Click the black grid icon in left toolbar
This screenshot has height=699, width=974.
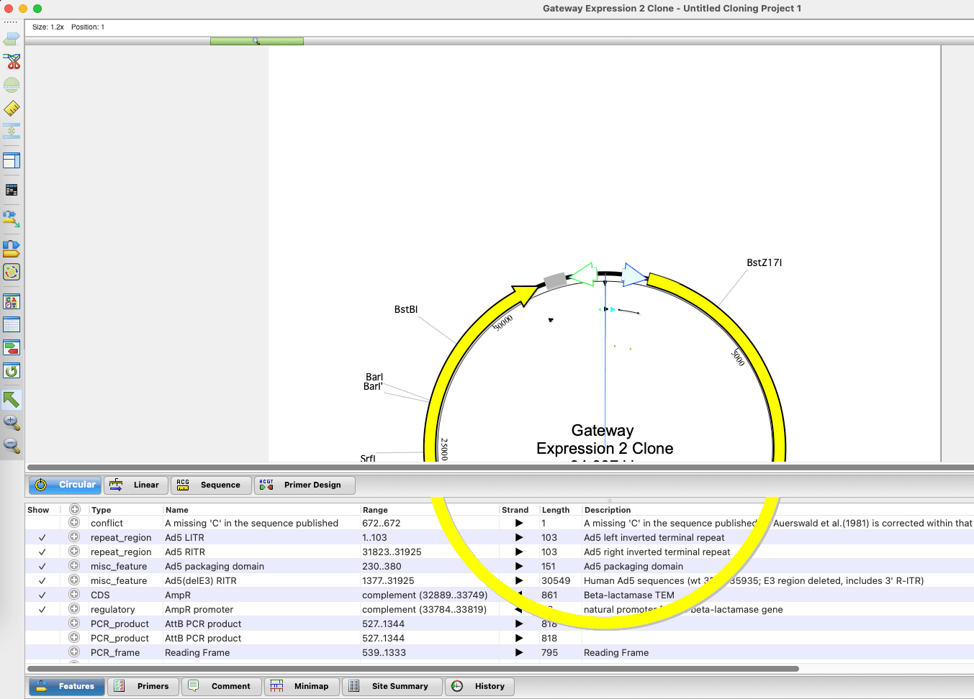click(12, 190)
